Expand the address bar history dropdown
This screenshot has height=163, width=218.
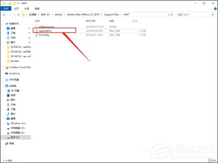click(x=168, y=15)
